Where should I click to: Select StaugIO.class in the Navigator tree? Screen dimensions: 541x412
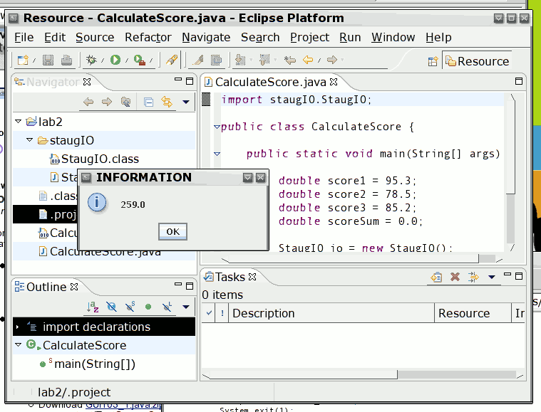click(100, 159)
